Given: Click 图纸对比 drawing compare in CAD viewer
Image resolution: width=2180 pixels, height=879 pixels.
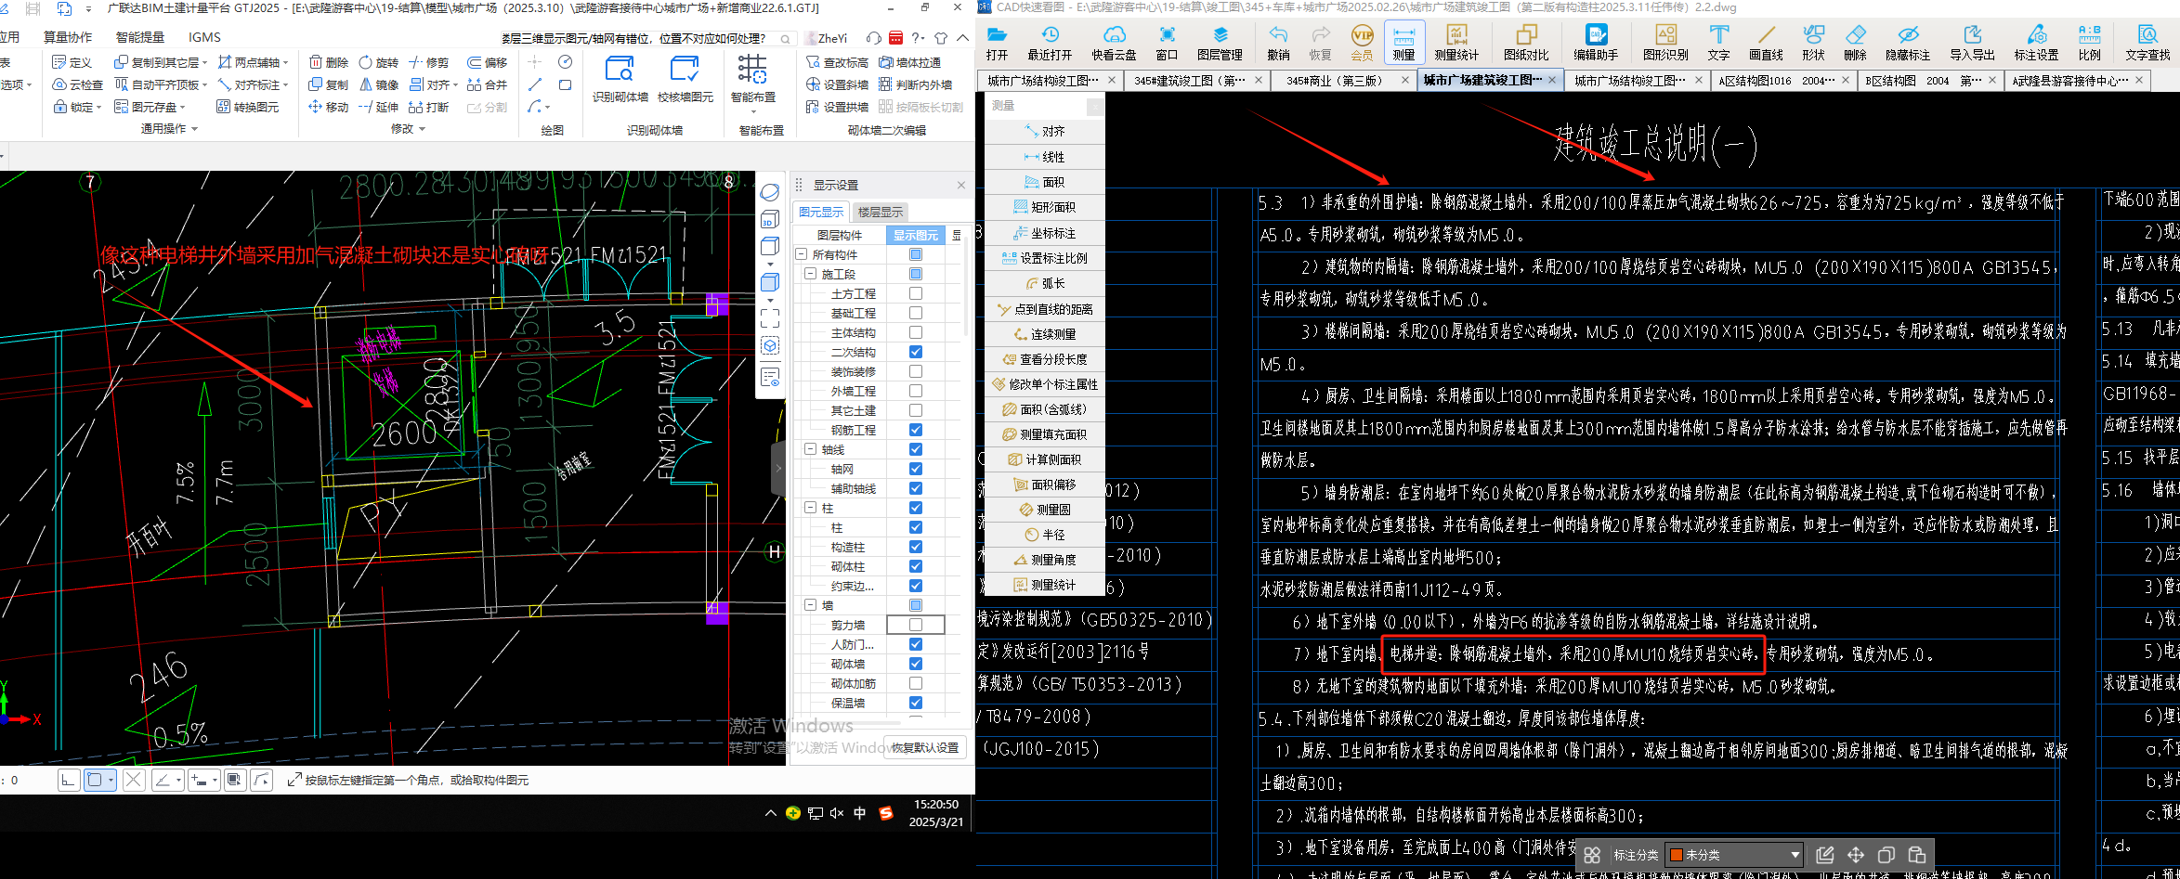Looking at the screenshot, I should (x=1527, y=43).
